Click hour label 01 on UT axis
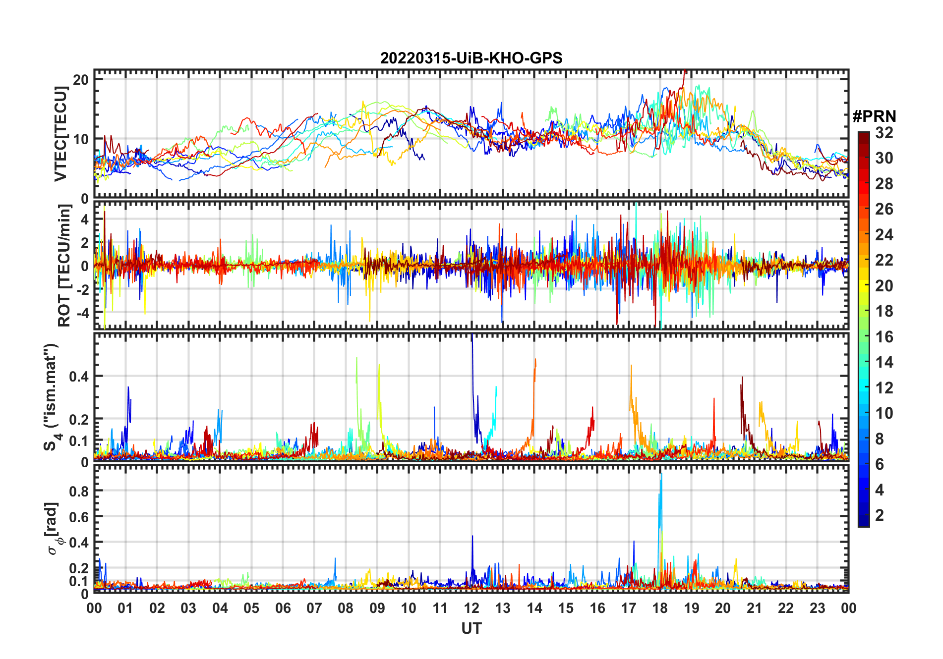This screenshot has height=659, width=943. (125, 608)
